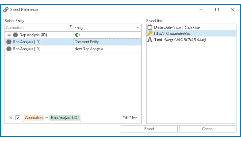This screenshot has height=141, width=241.
Task: Close the Select Reference dialog
Action: 233,10
